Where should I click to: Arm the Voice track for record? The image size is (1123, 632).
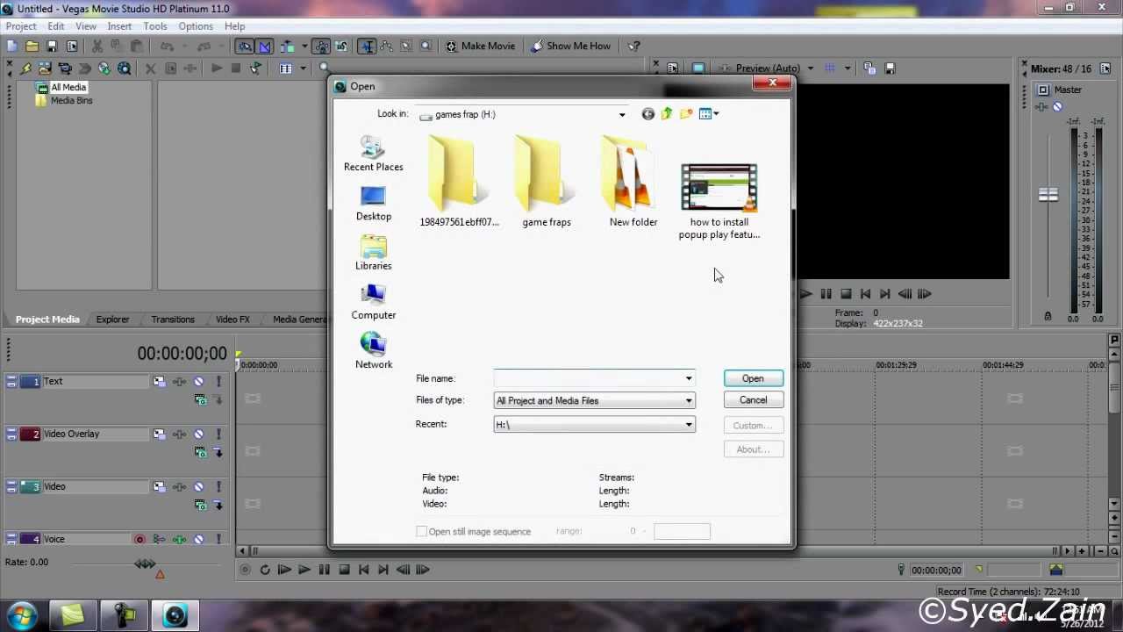point(139,540)
